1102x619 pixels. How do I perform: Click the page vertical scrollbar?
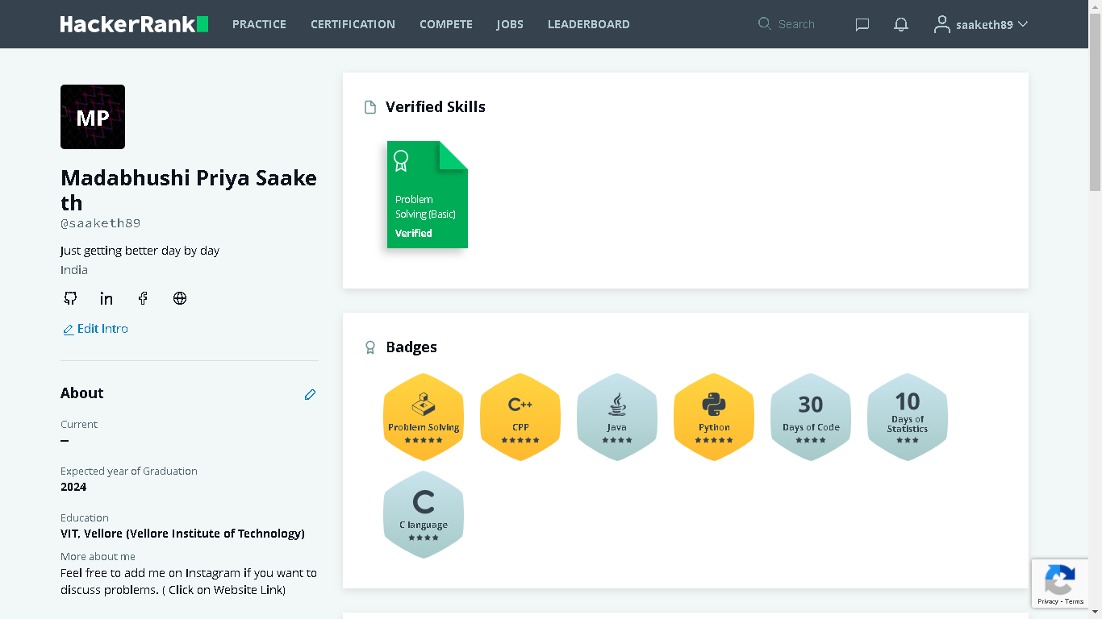coord(1095,121)
